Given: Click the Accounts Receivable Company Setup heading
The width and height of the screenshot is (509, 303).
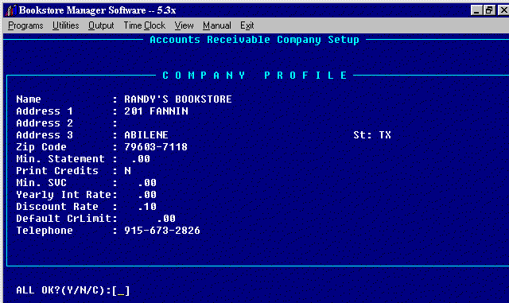Looking at the screenshot, I should (x=254, y=40).
